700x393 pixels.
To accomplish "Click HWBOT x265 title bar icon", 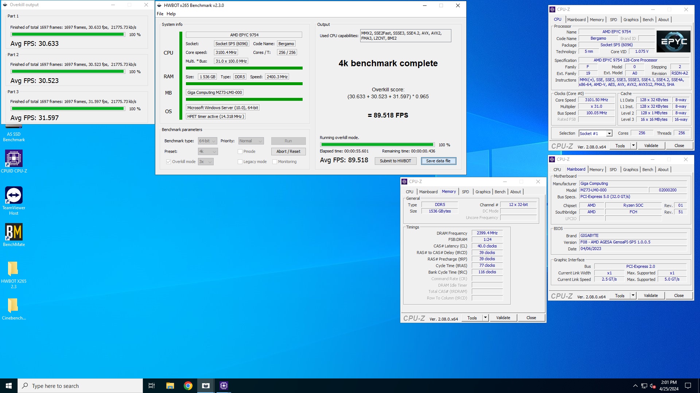I will tap(159, 5).
